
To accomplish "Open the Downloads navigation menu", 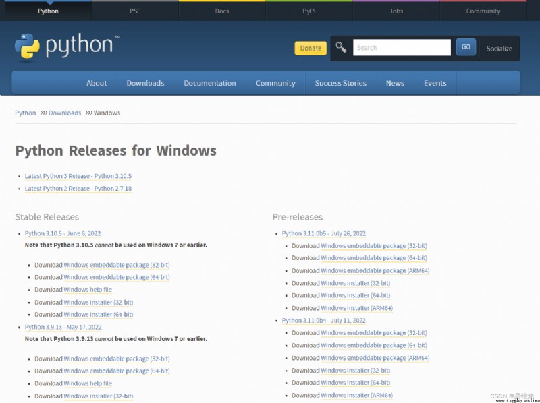I will pyautogui.click(x=145, y=83).
